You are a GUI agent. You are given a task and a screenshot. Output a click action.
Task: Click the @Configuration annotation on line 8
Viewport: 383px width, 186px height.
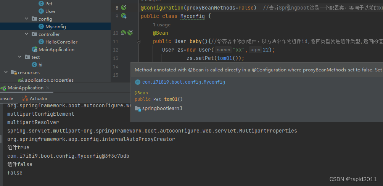(x=162, y=8)
